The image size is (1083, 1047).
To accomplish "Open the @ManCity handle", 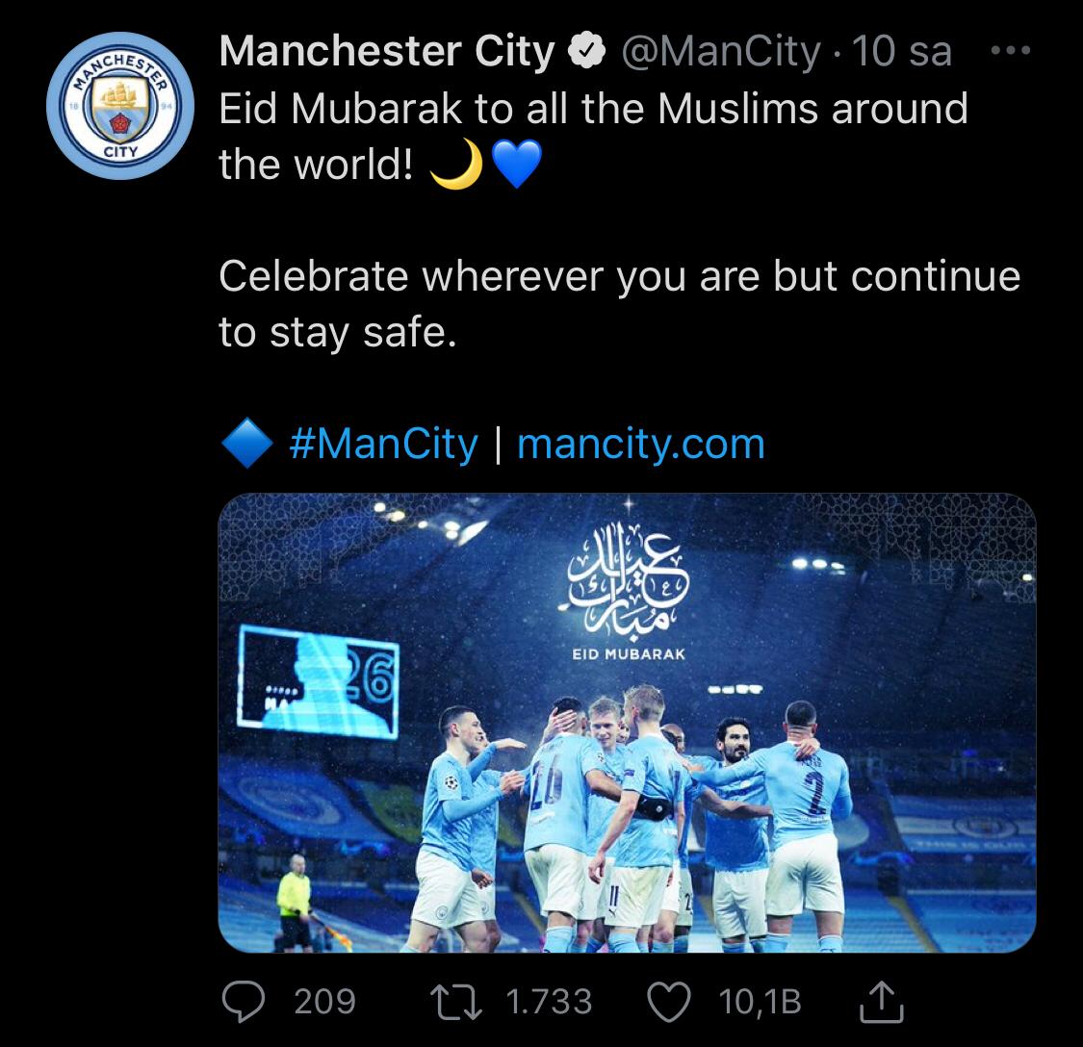I will coord(720,52).
